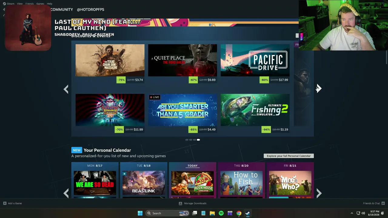
Task: Select the first carousel page dot
Action: coord(186,140)
